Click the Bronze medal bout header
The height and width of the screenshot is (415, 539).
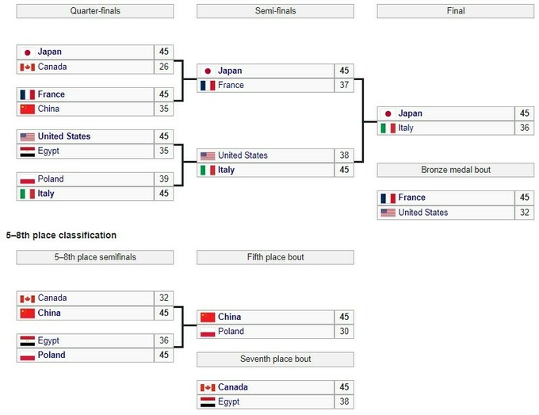point(455,170)
